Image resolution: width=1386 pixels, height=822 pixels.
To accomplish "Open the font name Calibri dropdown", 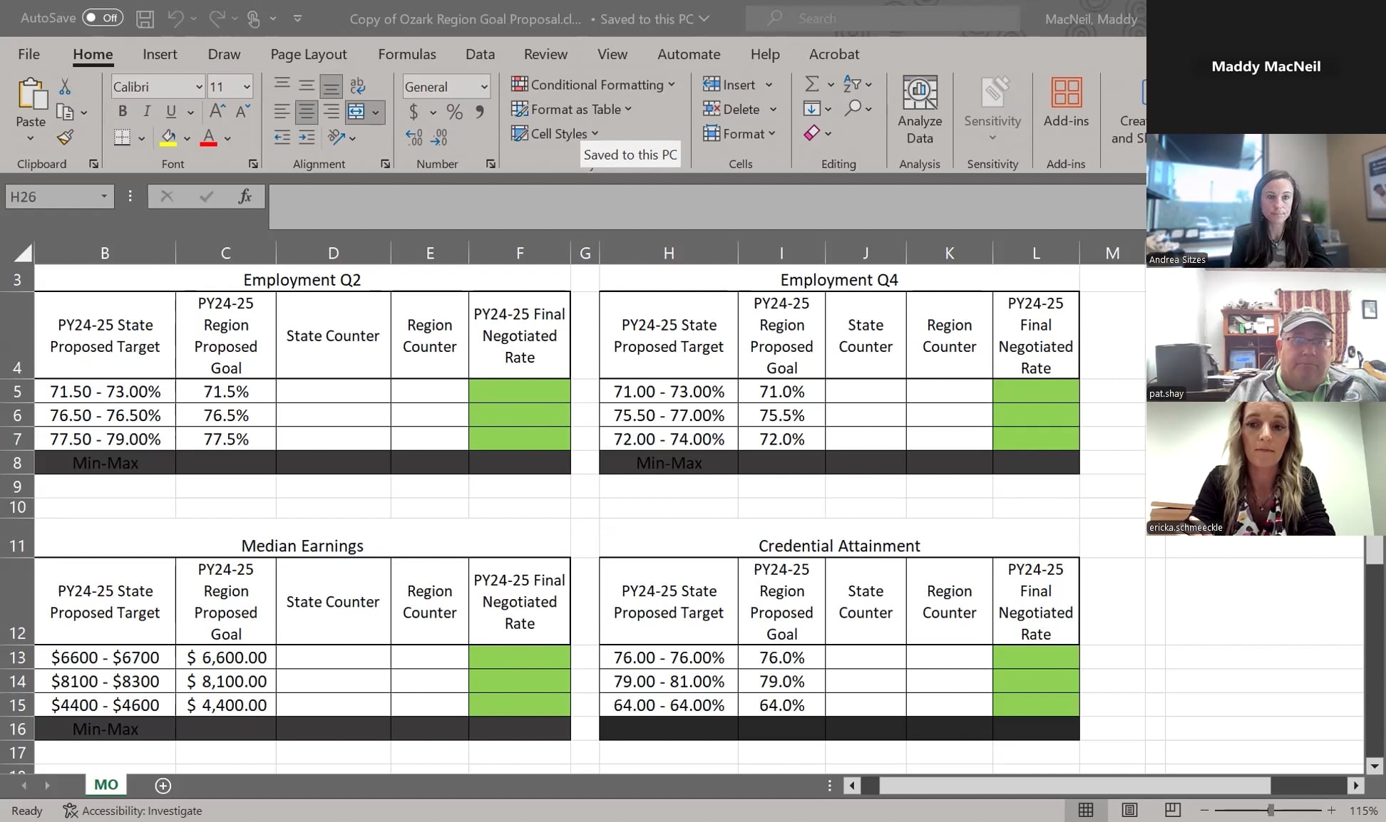I will coord(199,87).
